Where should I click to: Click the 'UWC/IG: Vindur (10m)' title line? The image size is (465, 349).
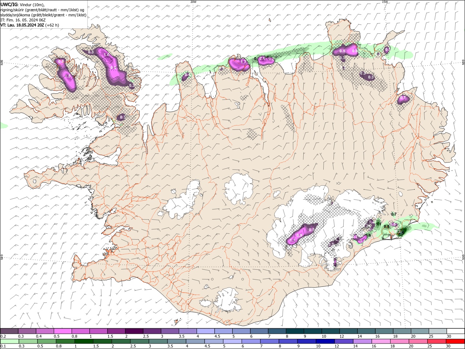pyautogui.click(x=23, y=4)
